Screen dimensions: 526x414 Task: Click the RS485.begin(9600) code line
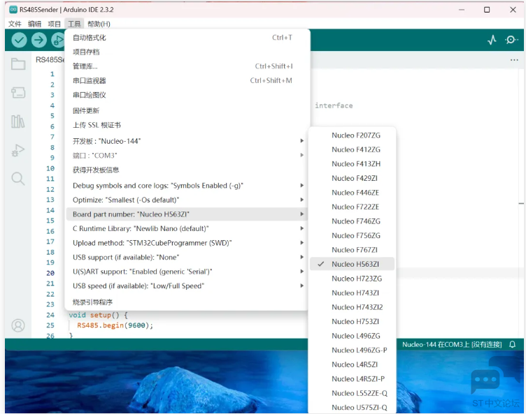115,325
